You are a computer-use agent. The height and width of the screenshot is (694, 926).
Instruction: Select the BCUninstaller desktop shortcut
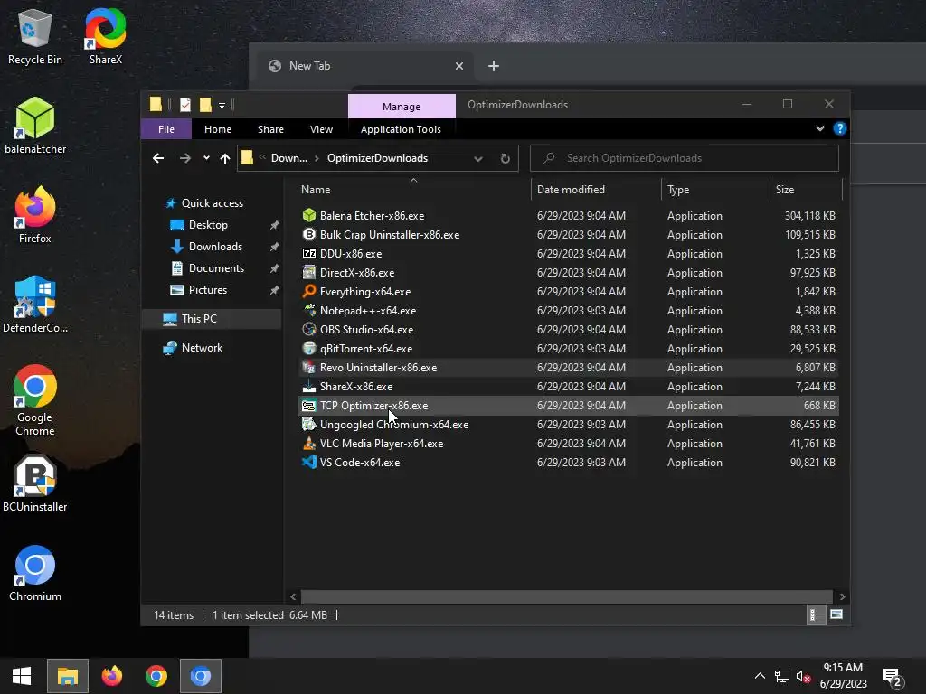[x=35, y=484]
